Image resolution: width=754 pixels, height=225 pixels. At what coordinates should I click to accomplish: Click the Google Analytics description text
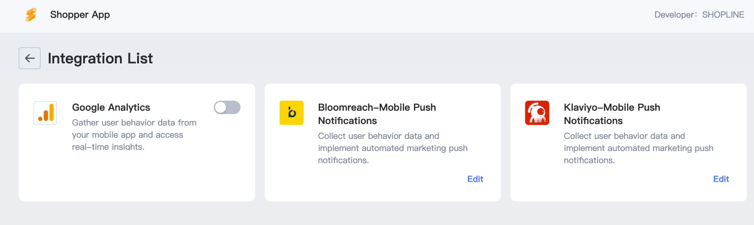[134, 135]
